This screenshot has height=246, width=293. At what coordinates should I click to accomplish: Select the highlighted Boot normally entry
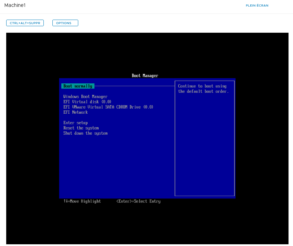point(78,86)
